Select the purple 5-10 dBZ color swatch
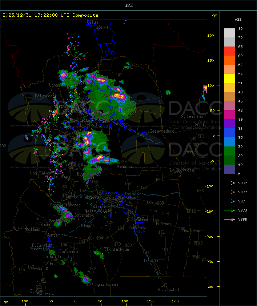 229,169
